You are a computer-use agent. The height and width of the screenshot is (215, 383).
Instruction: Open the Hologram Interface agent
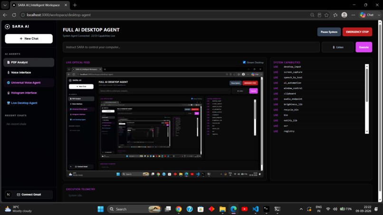[x=29, y=93]
